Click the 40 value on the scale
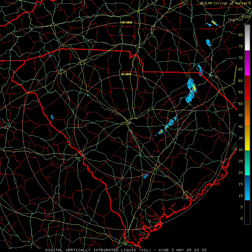The image size is (252, 252). tap(241, 127)
